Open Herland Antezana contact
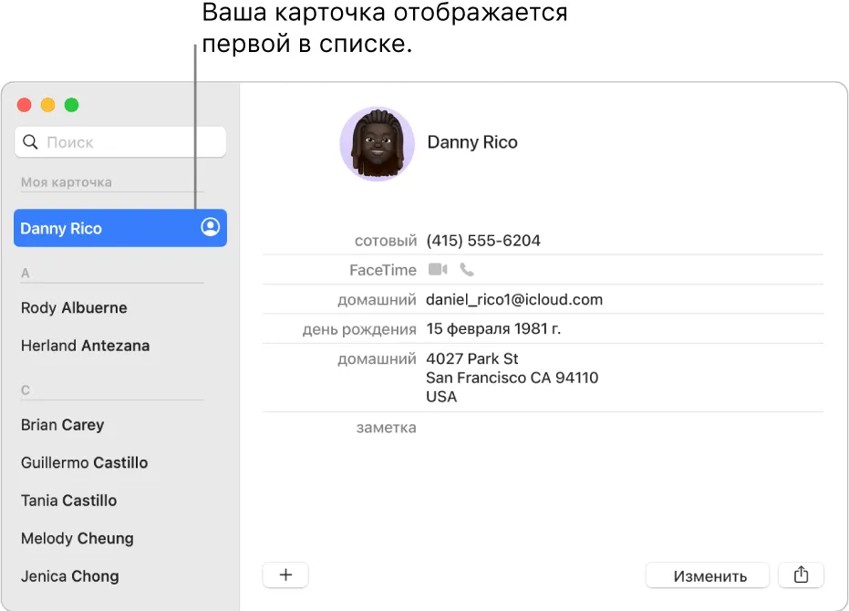 85,346
